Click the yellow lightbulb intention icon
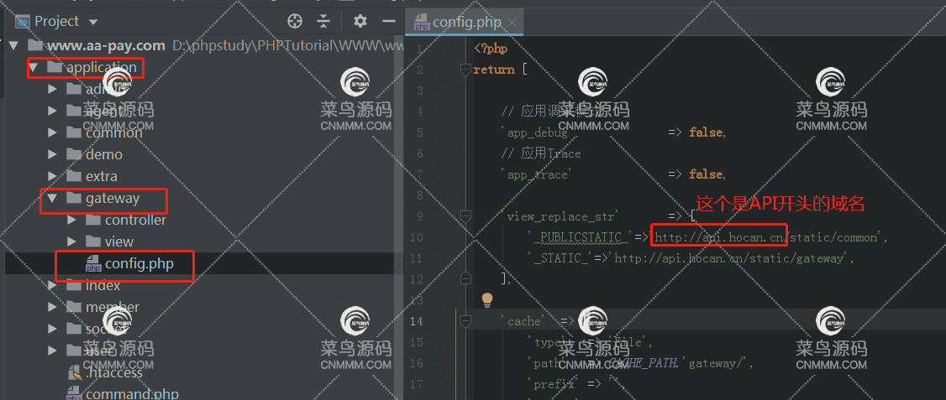946x400 pixels. tap(487, 299)
